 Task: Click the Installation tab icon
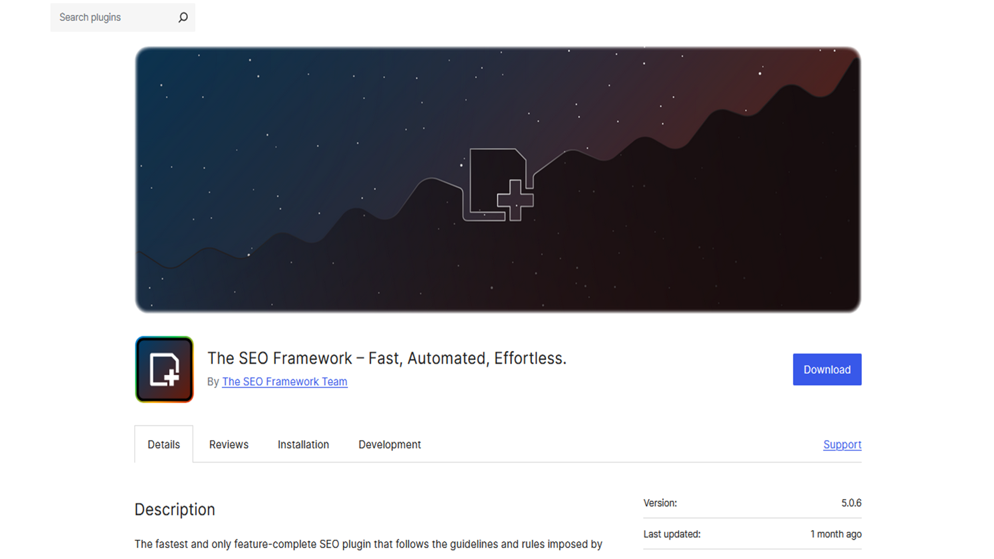(x=302, y=444)
